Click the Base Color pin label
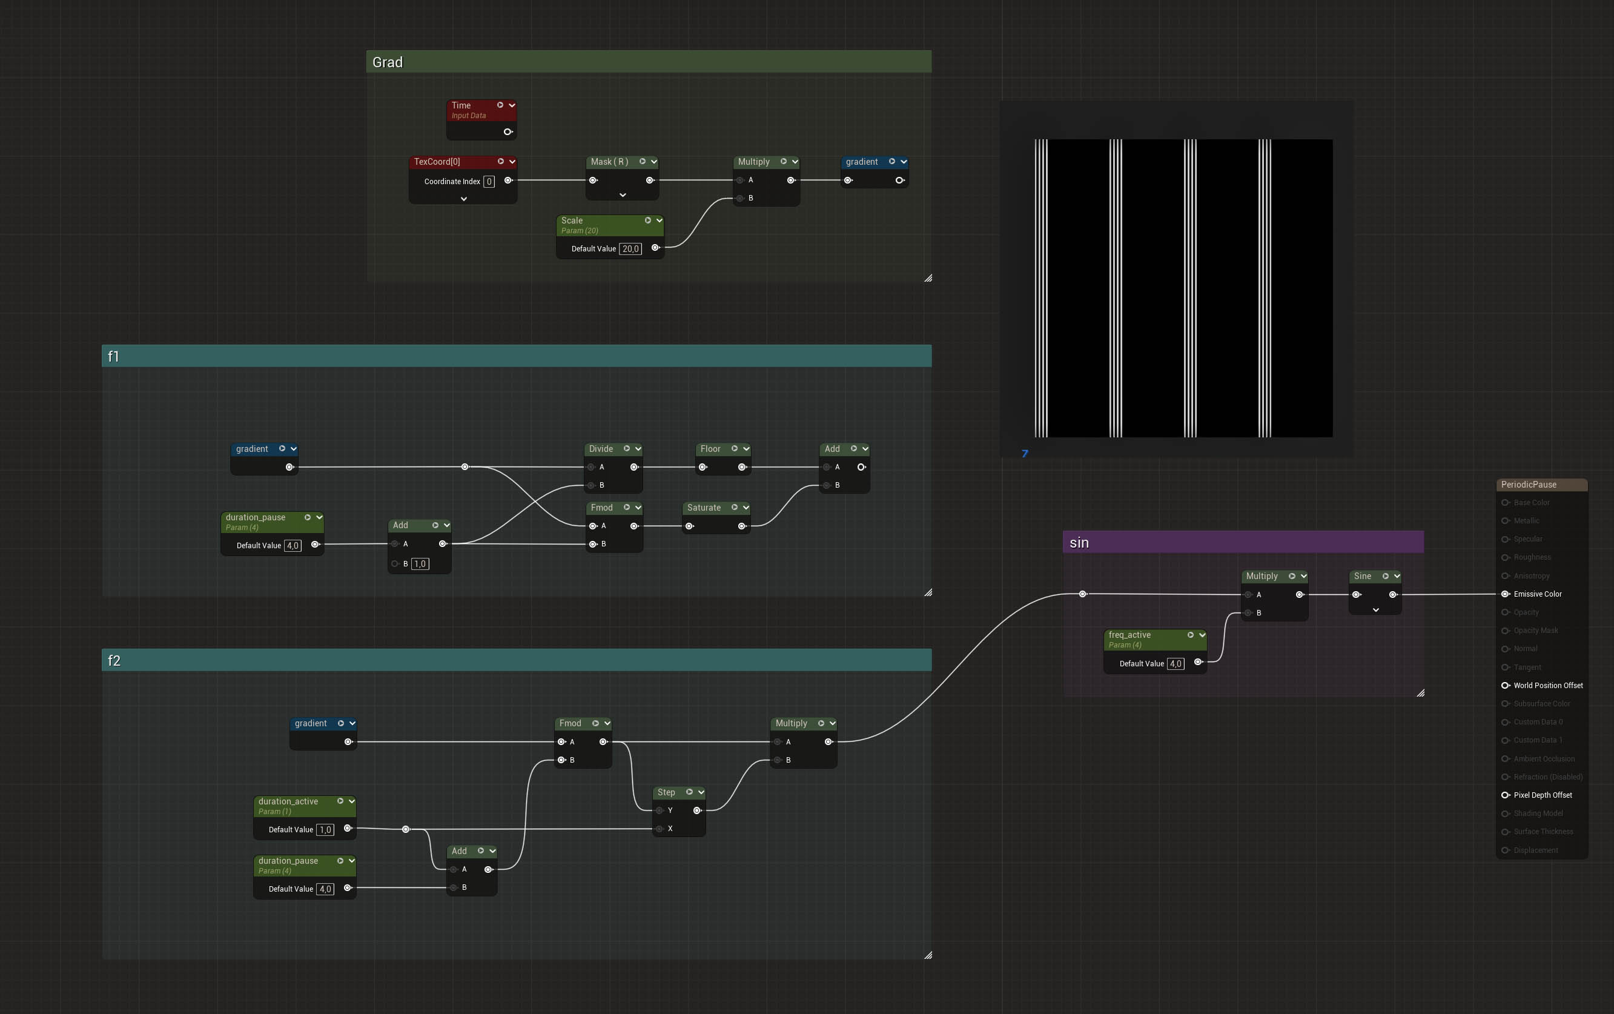This screenshot has height=1014, width=1614. coord(1531,503)
